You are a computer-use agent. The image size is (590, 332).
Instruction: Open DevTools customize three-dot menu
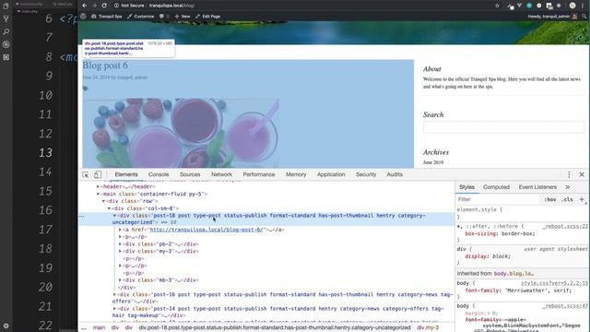(x=569, y=174)
